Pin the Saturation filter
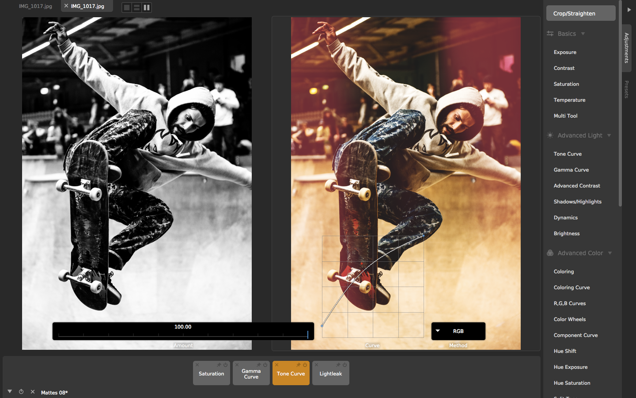The image size is (636, 398). [x=220, y=365]
